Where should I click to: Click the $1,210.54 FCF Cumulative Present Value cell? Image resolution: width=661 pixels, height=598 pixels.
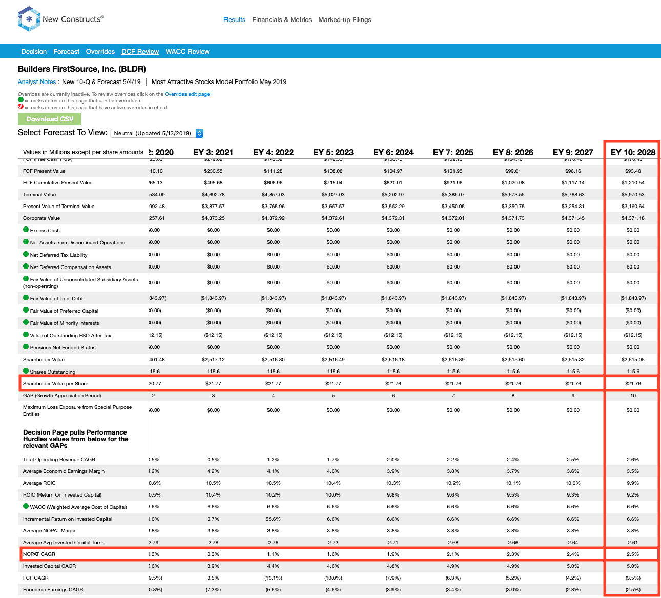pyautogui.click(x=633, y=183)
